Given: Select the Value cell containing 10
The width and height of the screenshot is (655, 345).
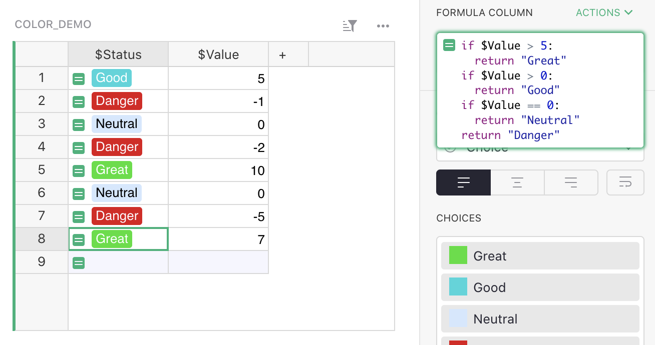Looking at the screenshot, I should pos(218,170).
